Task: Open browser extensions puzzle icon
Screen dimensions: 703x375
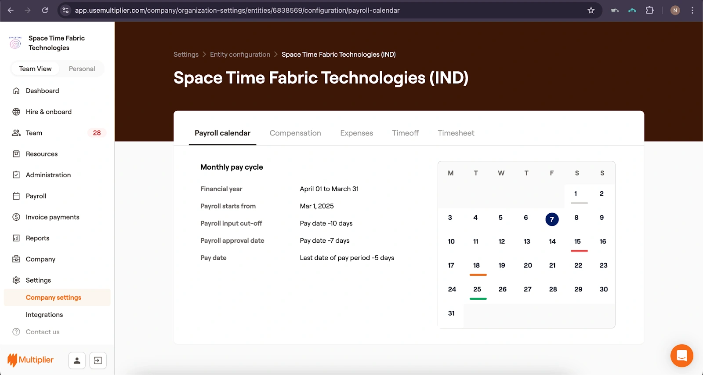Action: click(x=649, y=10)
